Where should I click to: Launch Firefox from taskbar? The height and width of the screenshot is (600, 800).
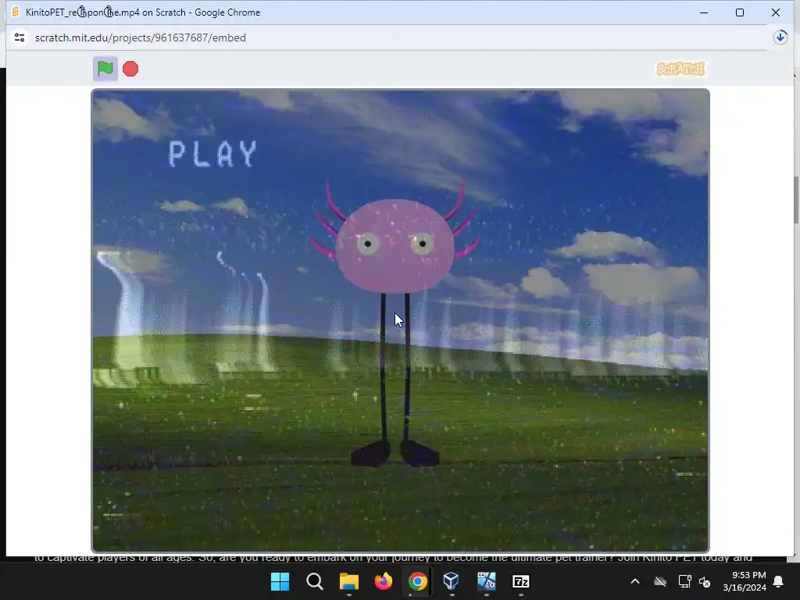click(383, 581)
